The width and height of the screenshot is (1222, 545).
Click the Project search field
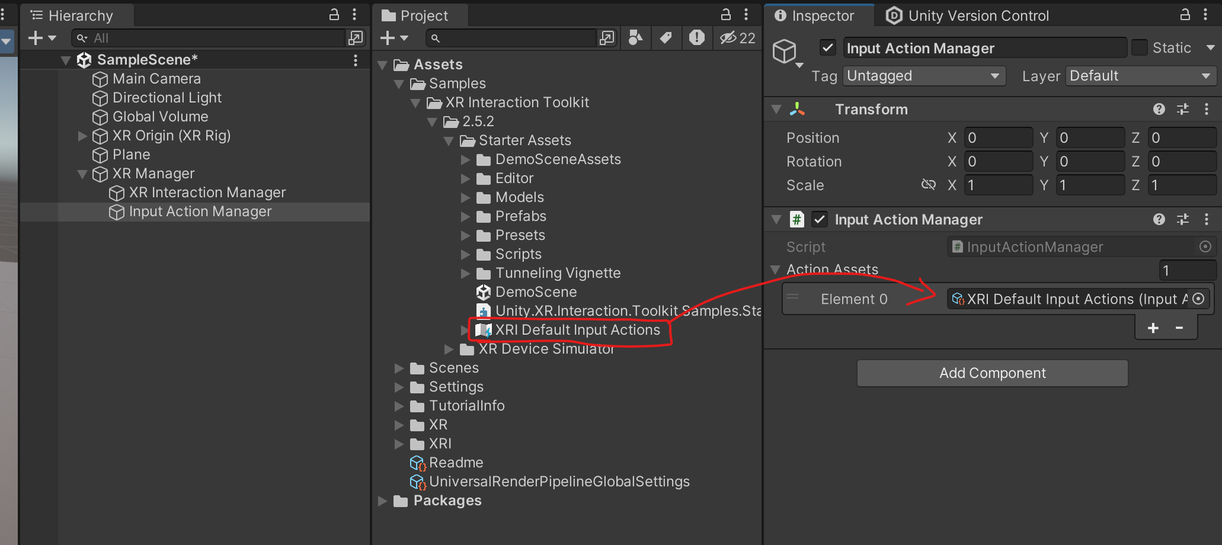511,38
